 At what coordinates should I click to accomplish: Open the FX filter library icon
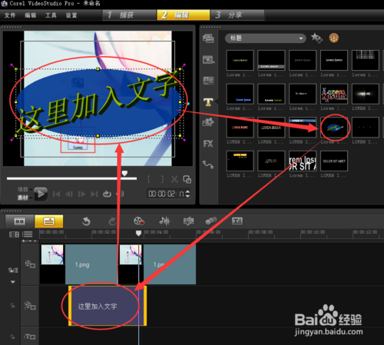click(208, 144)
